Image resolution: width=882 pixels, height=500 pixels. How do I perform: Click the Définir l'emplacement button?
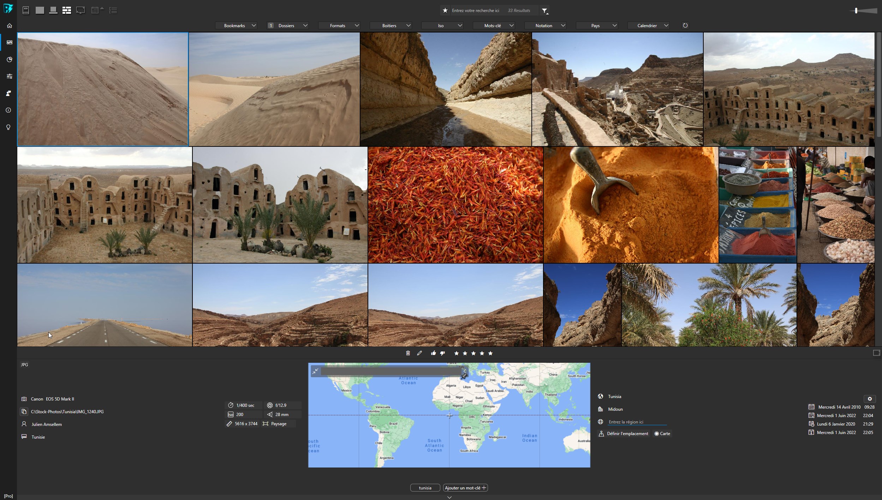tap(624, 434)
